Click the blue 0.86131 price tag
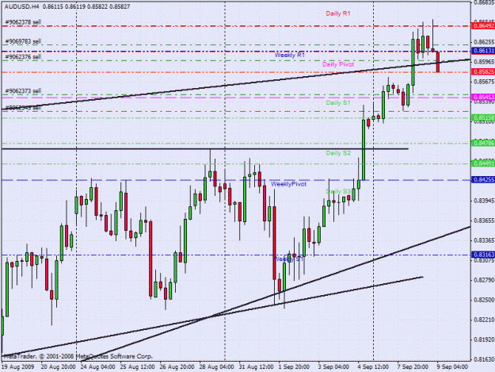 tap(482, 51)
